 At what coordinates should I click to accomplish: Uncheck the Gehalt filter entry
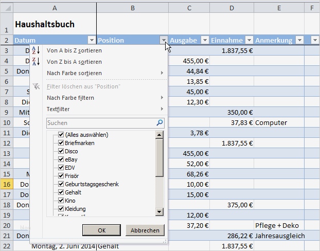point(61,192)
